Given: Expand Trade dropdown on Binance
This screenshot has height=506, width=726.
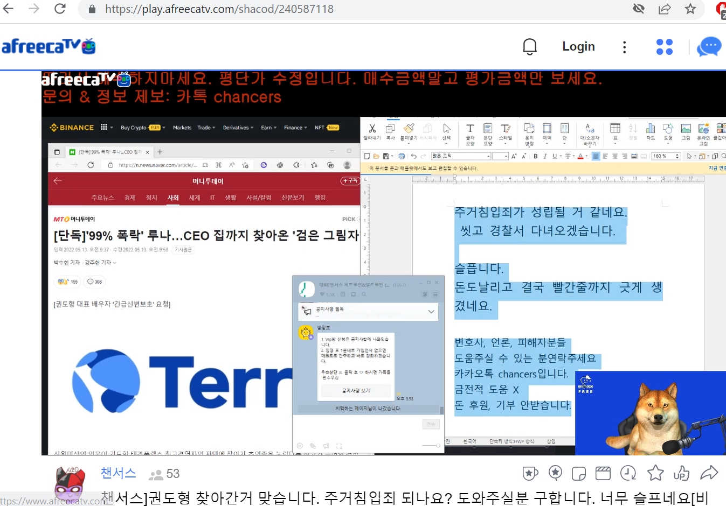Looking at the screenshot, I should coord(206,128).
